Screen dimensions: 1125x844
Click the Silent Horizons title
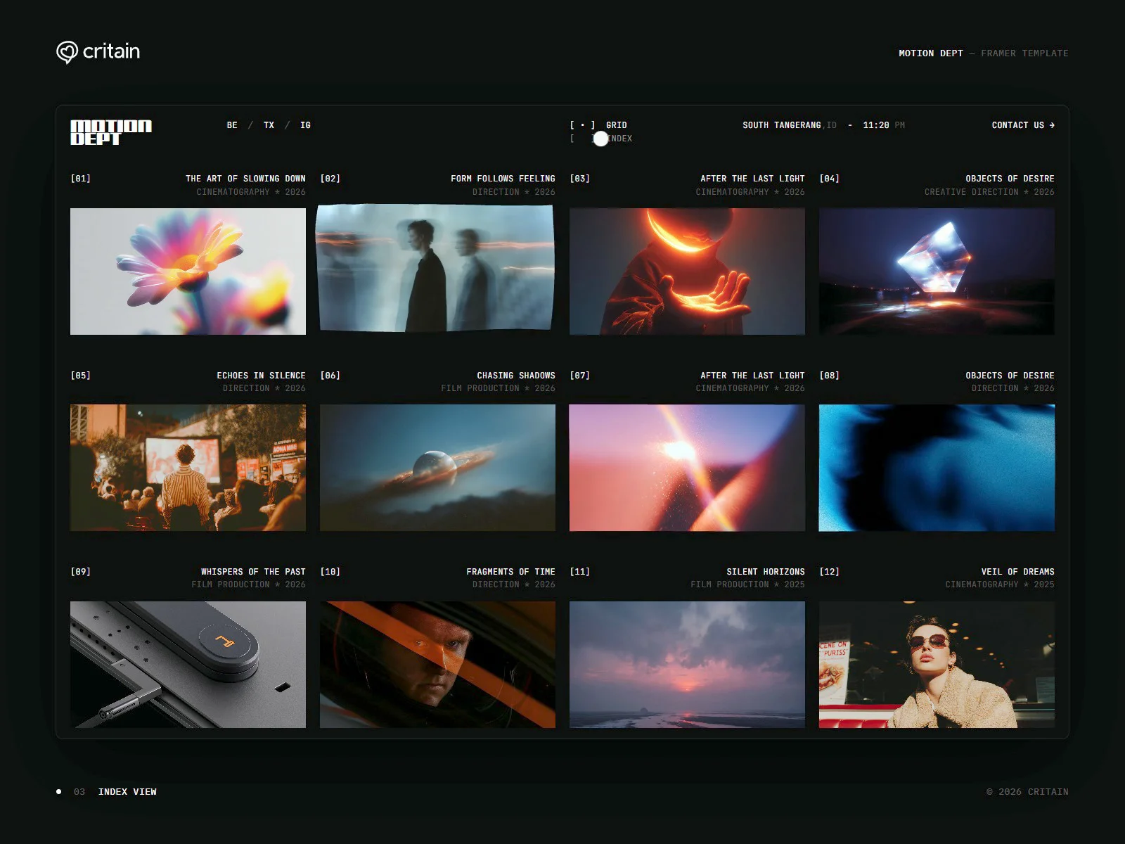tap(766, 572)
